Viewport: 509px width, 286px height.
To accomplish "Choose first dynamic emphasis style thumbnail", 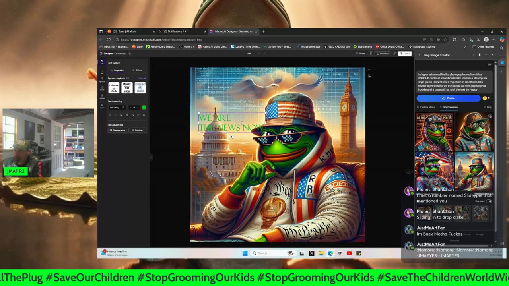I will click(x=114, y=87).
